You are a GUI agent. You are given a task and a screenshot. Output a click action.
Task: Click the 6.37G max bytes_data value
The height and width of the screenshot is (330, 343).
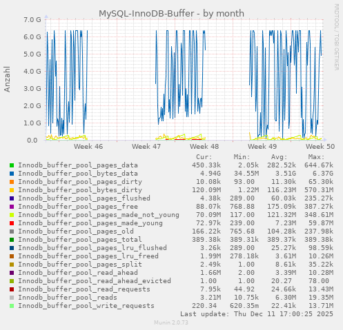click(321, 174)
